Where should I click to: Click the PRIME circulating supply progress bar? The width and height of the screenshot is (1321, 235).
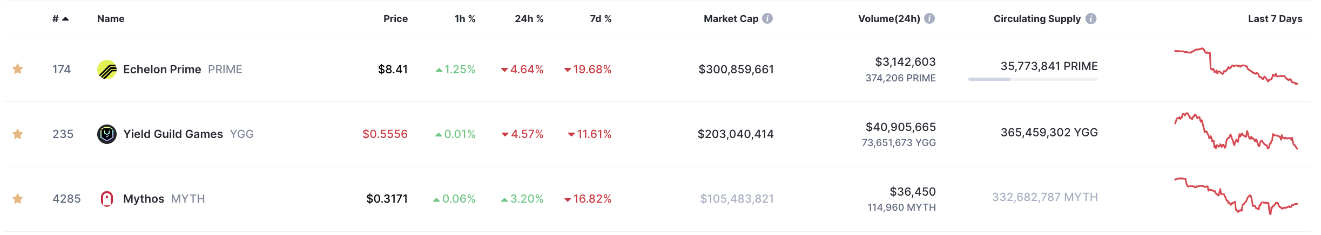point(1033,79)
